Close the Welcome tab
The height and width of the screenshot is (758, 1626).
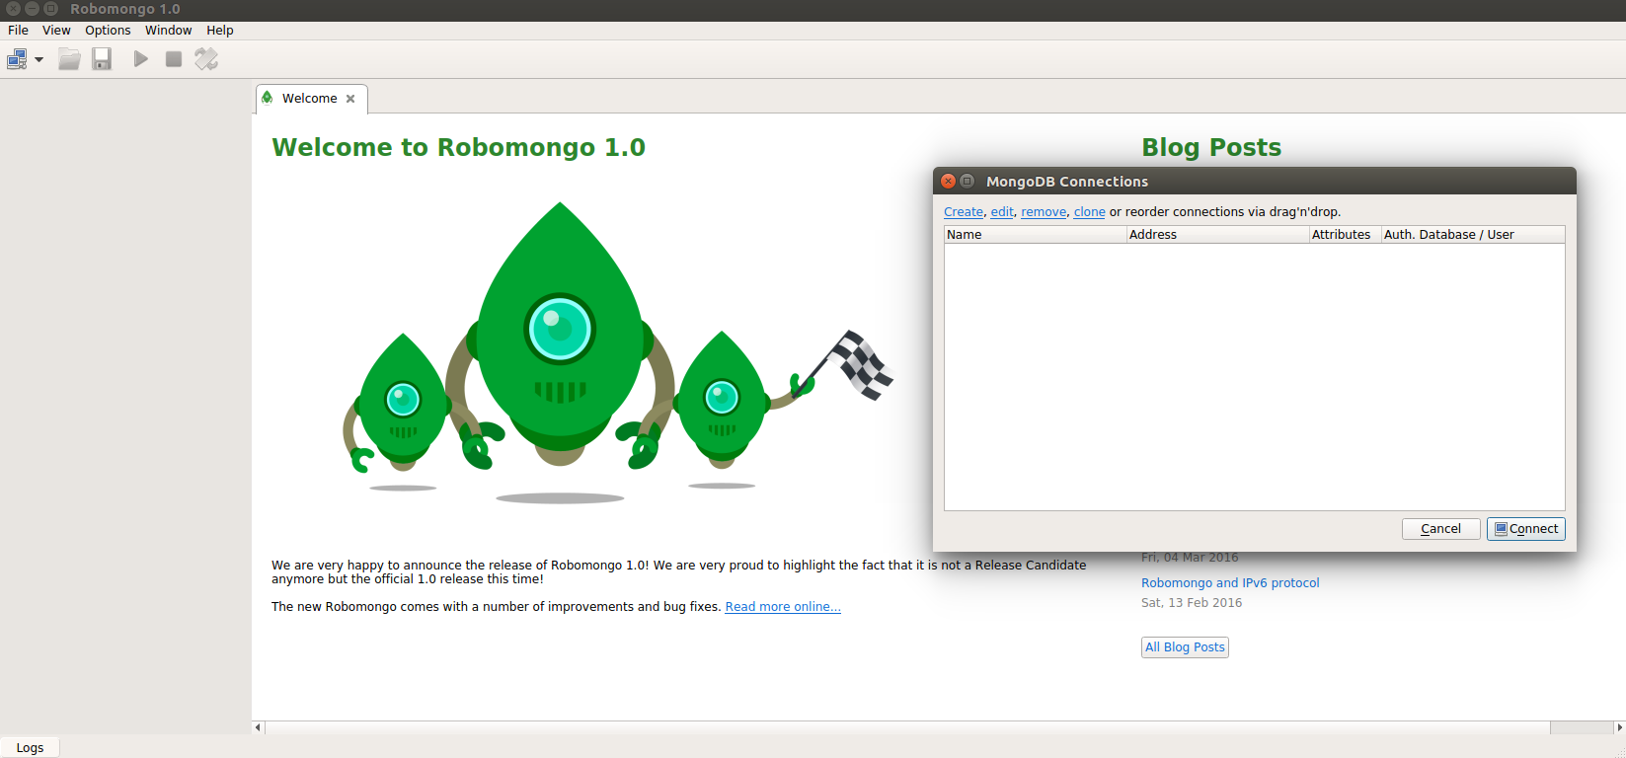[x=350, y=99]
